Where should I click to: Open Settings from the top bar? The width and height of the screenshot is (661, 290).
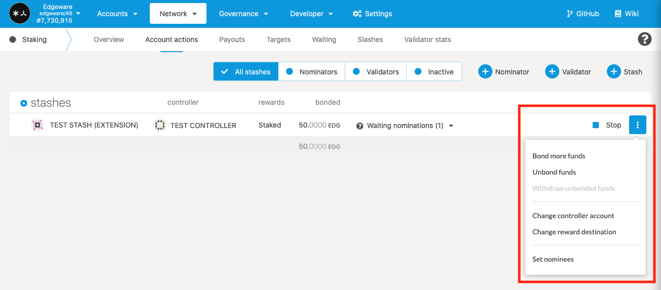[x=372, y=14]
